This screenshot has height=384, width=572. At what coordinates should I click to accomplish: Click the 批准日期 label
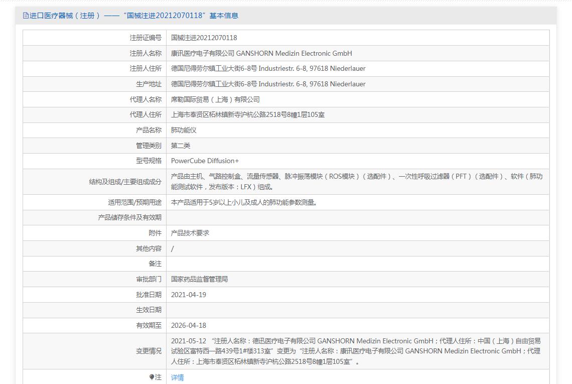point(149,295)
